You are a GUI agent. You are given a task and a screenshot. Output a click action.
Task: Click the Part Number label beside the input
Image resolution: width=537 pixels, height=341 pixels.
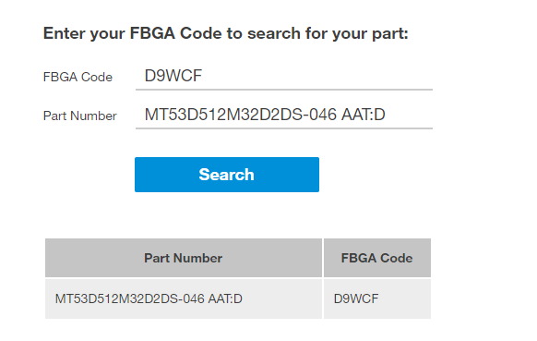point(79,116)
